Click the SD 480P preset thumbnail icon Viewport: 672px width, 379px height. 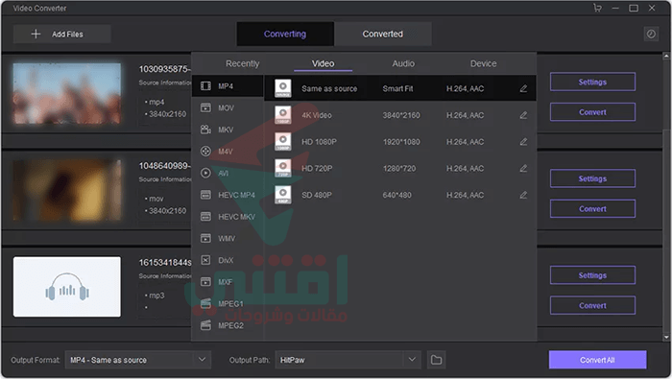coord(283,195)
